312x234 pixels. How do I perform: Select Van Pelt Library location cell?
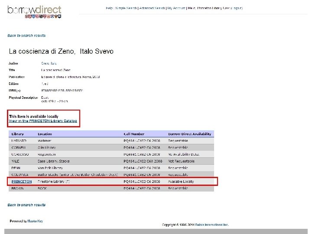50,168
